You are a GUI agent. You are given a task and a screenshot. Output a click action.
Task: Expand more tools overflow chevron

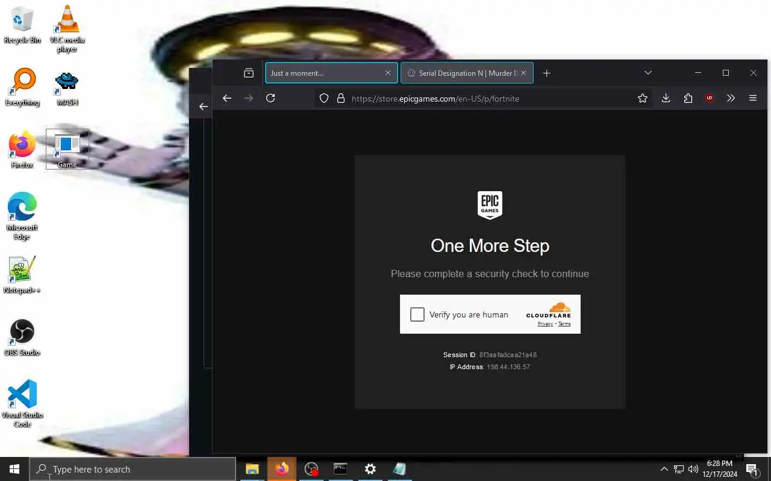click(731, 98)
